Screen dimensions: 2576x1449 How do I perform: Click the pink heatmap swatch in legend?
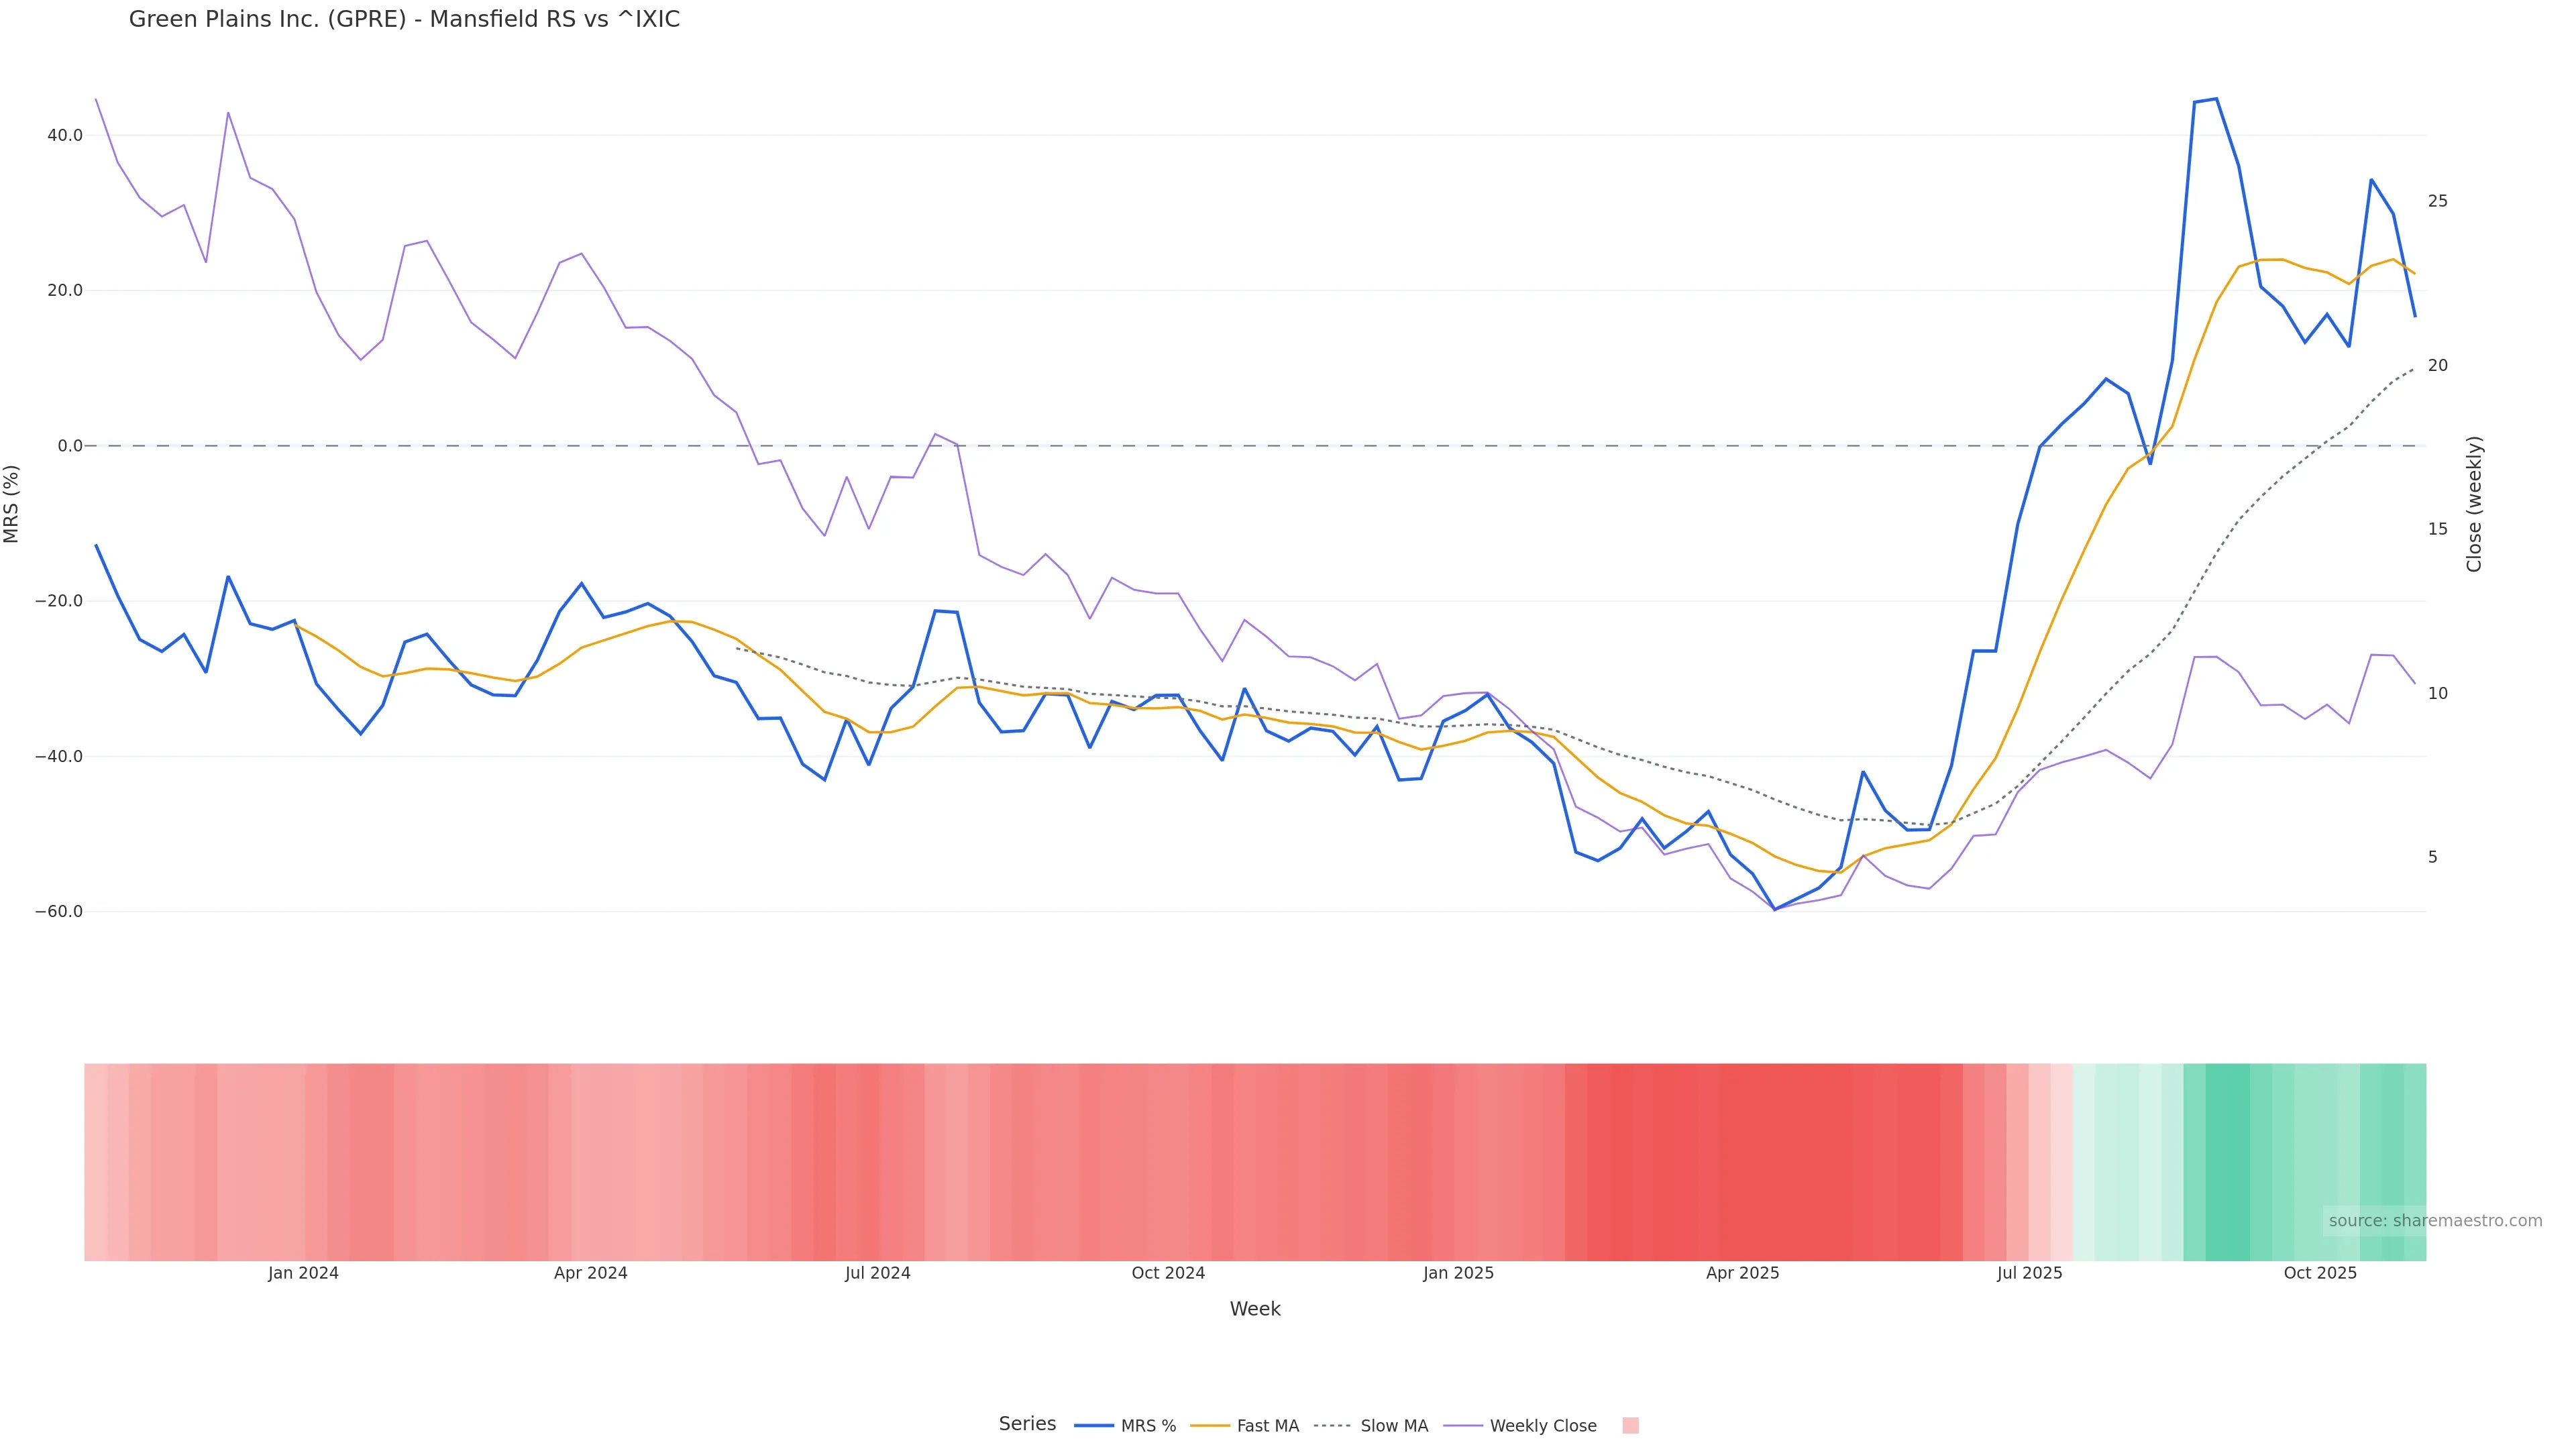tap(1630, 1426)
